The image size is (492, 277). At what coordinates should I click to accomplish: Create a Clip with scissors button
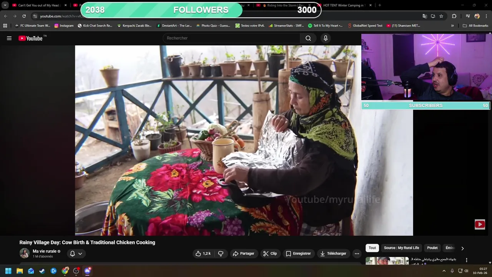pos(270,254)
